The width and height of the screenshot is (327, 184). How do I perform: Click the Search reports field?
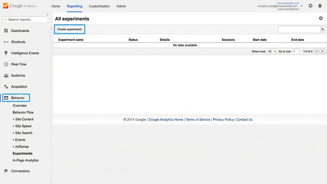[25, 19]
